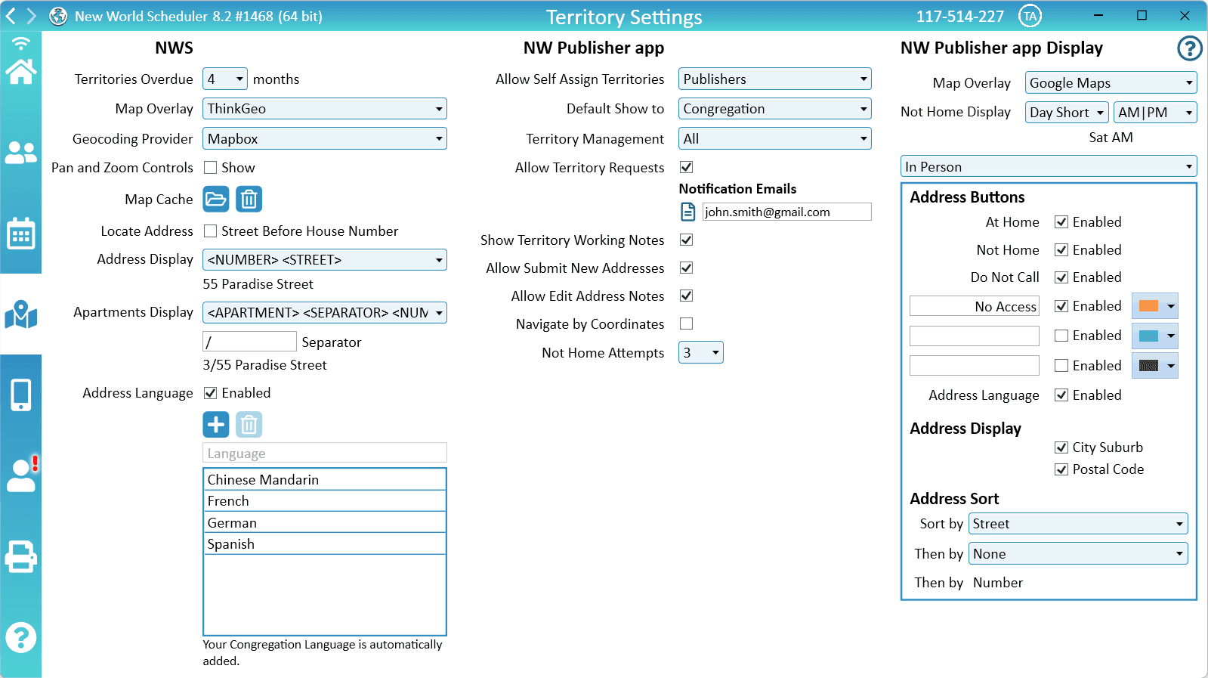Expand the In Person dropdown

tap(1049, 166)
